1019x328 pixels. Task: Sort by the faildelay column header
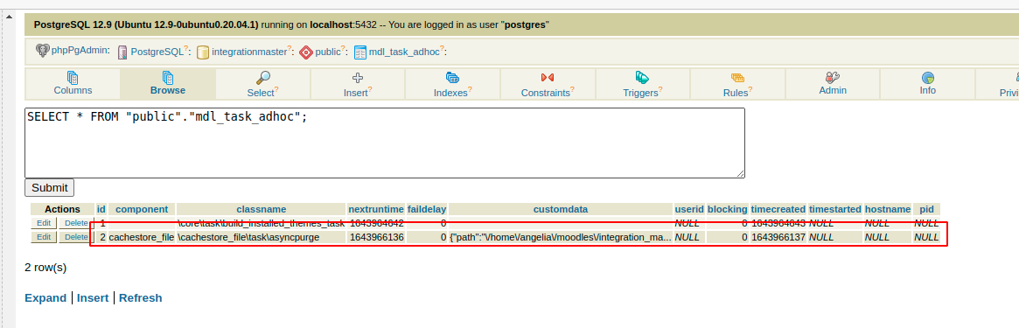(x=427, y=209)
